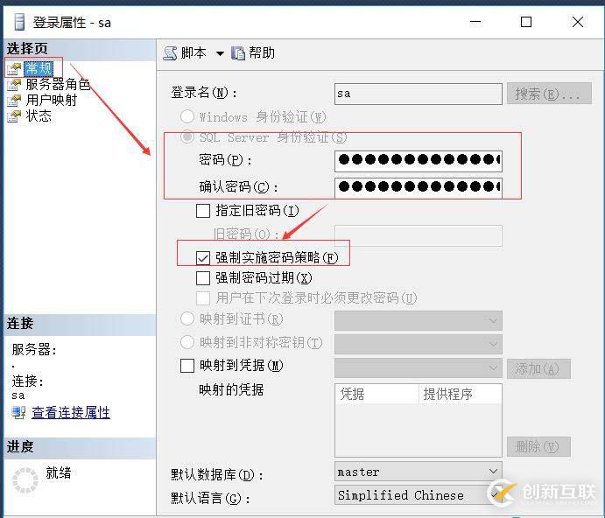This screenshot has height=518, width=605.
Task: Click the connection properties icon
Action: click(x=18, y=412)
